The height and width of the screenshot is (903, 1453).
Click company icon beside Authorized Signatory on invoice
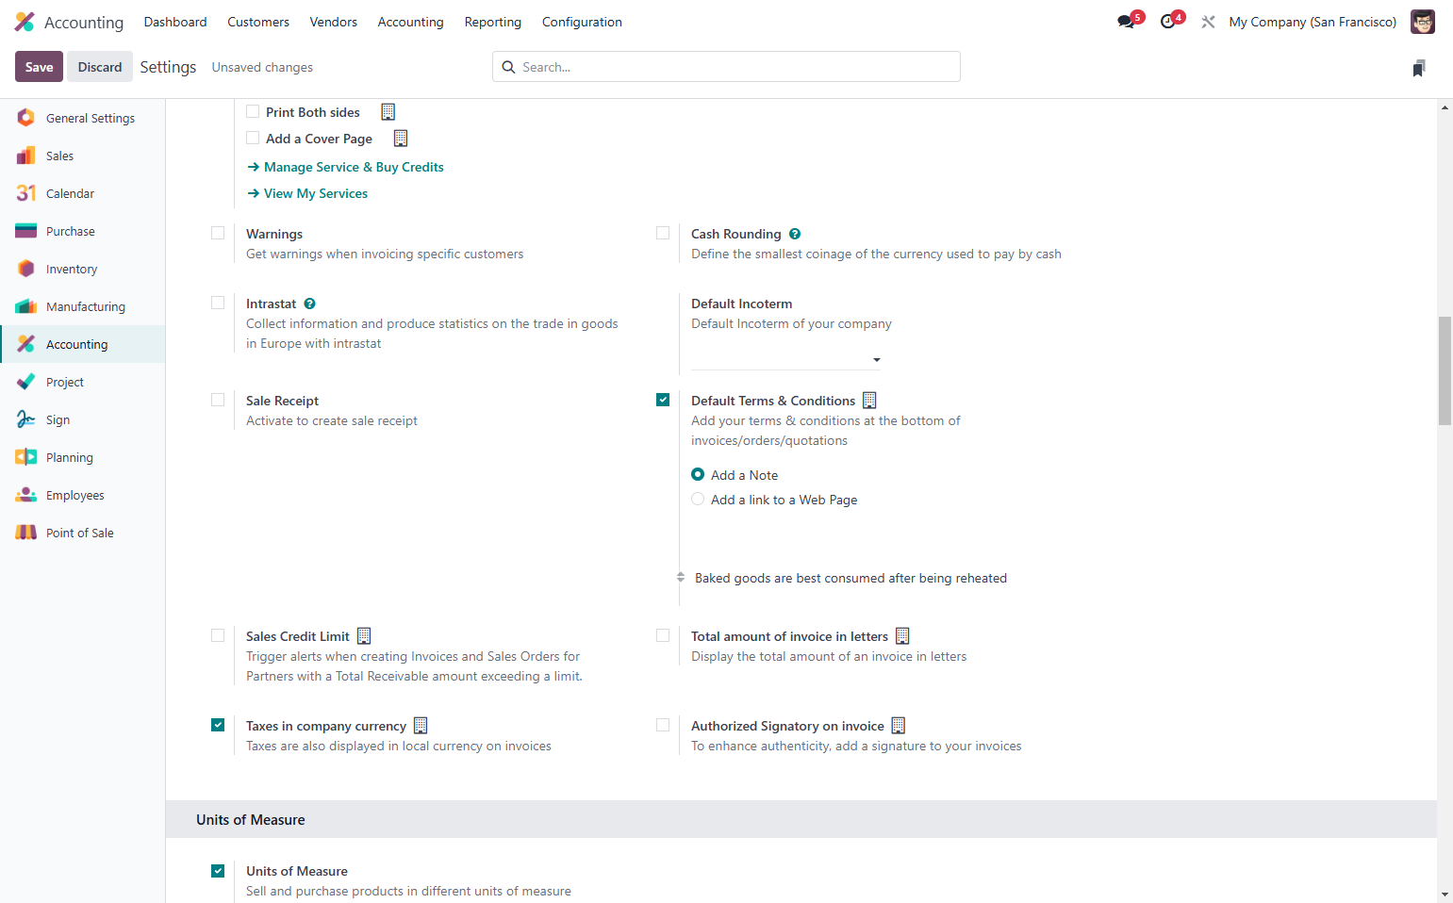click(x=899, y=726)
